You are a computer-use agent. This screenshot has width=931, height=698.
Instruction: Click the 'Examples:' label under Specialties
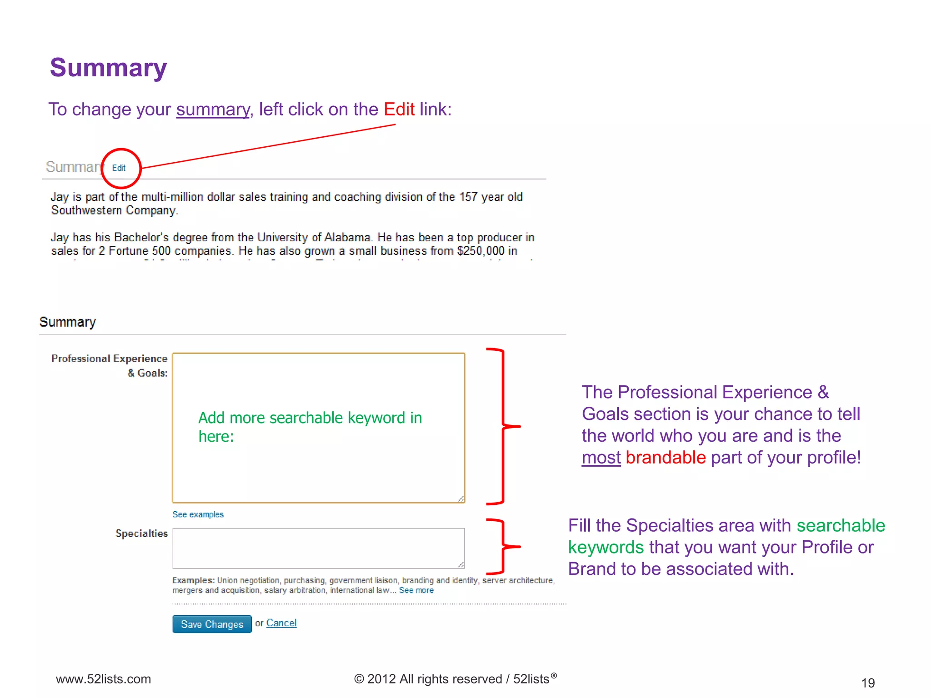coord(193,580)
